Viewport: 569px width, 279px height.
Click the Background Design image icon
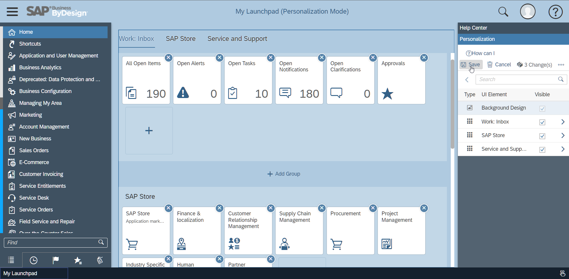pos(470,108)
